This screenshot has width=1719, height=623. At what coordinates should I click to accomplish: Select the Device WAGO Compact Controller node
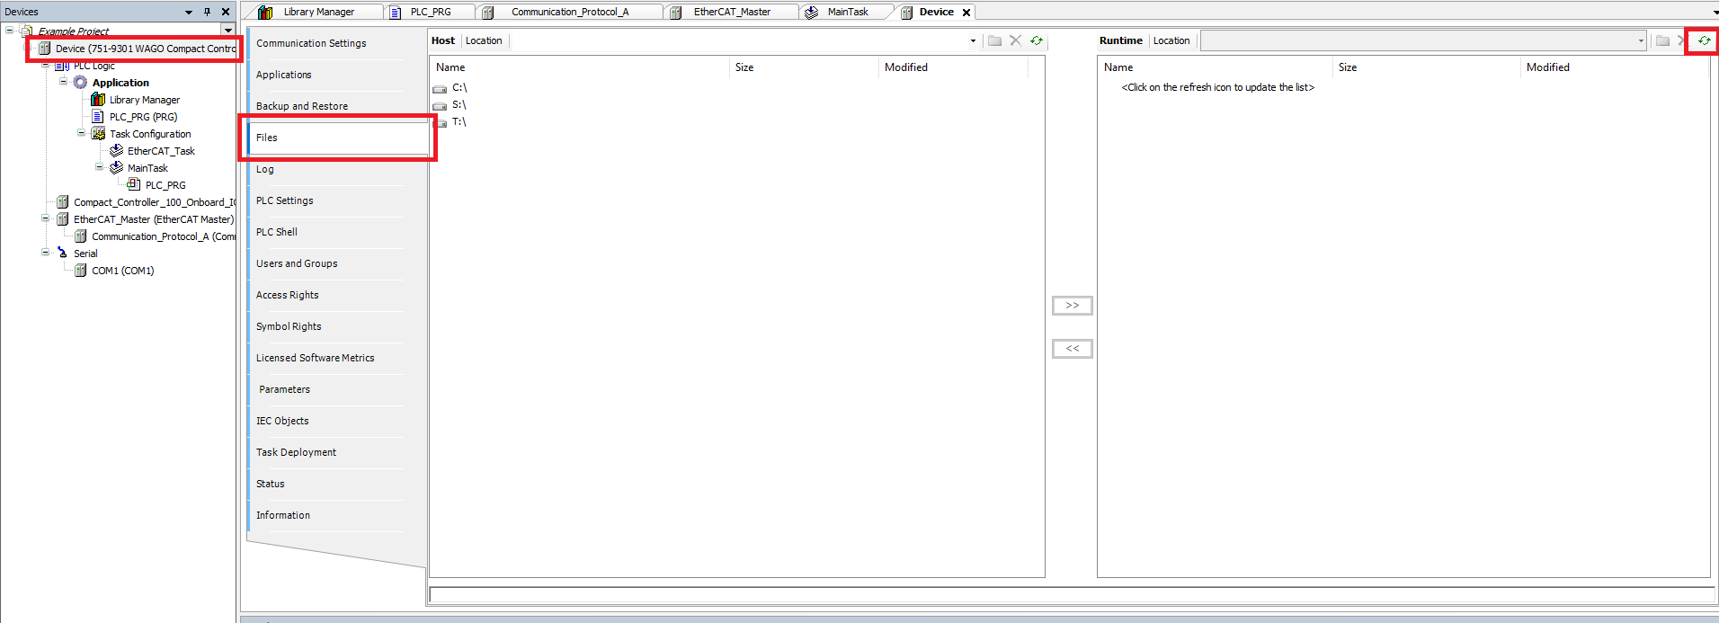[x=144, y=49]
